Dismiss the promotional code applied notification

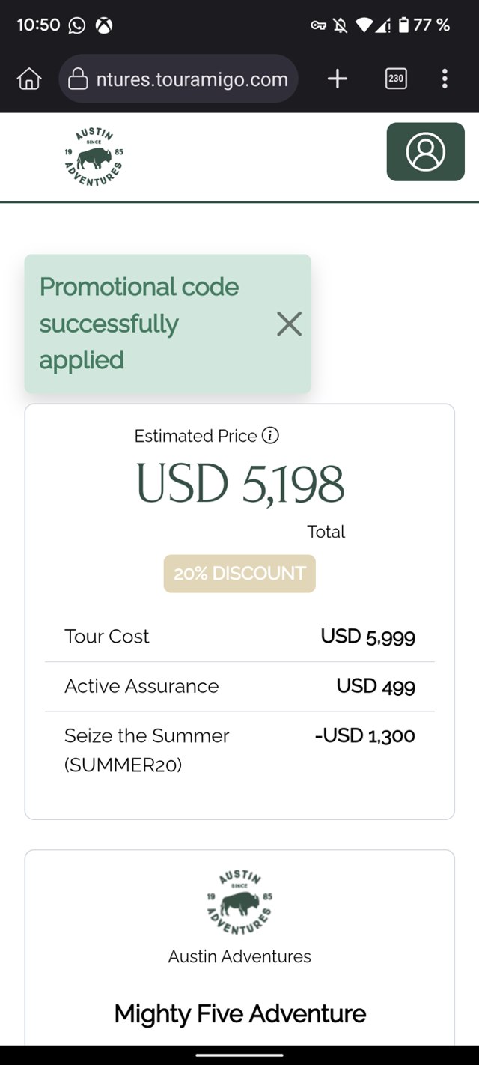[289, 324]
